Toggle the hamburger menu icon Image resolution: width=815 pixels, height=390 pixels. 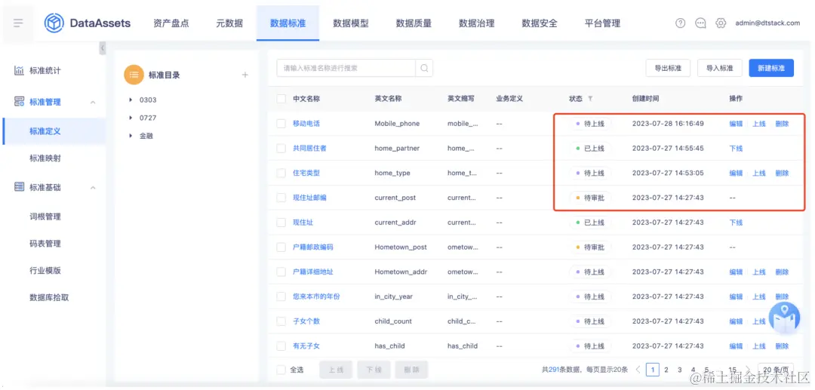click(19, 23)
